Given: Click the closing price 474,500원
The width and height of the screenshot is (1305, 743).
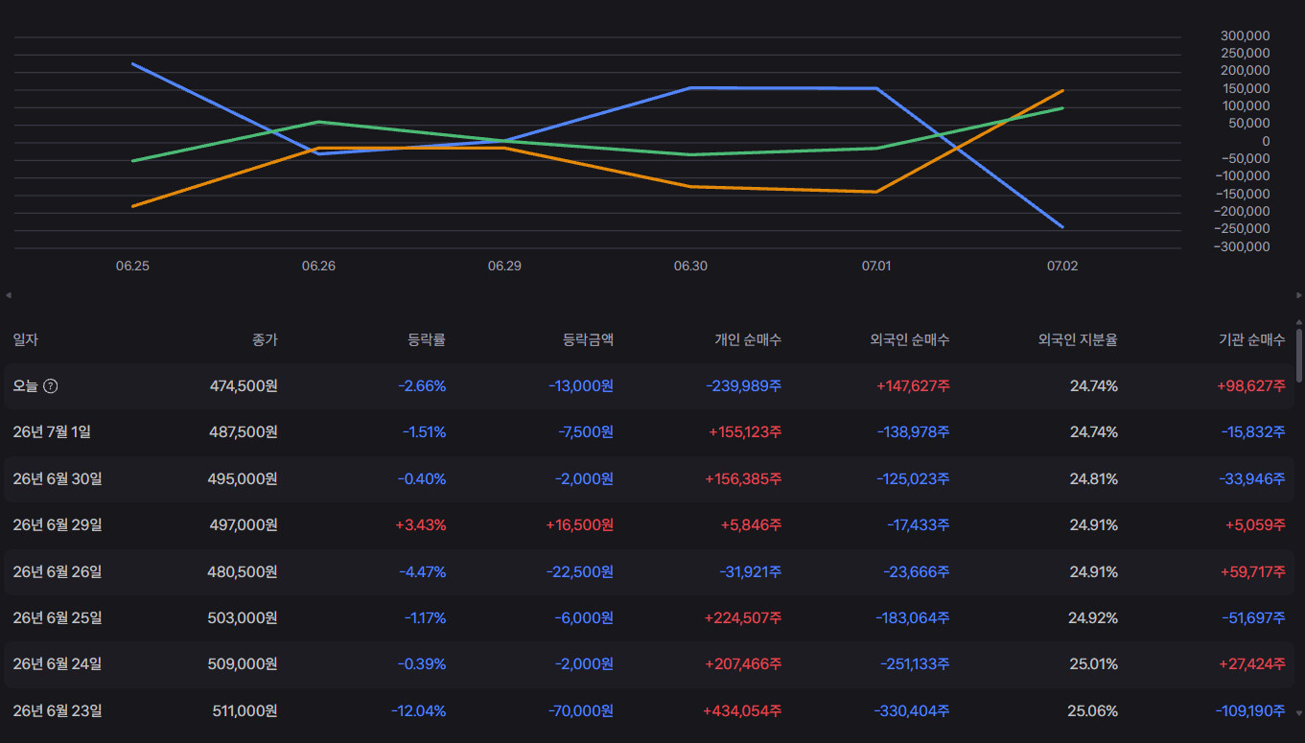Looking at the screenshot, I should pyautogui.click(x=244, y=386).
